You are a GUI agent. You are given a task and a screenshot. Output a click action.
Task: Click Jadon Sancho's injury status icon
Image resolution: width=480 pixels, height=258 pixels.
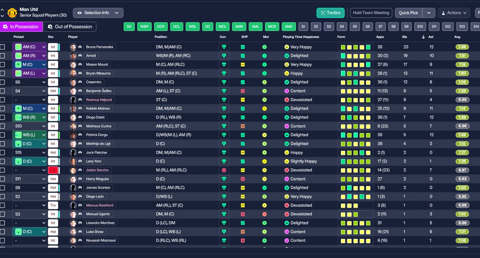point(53,170)
